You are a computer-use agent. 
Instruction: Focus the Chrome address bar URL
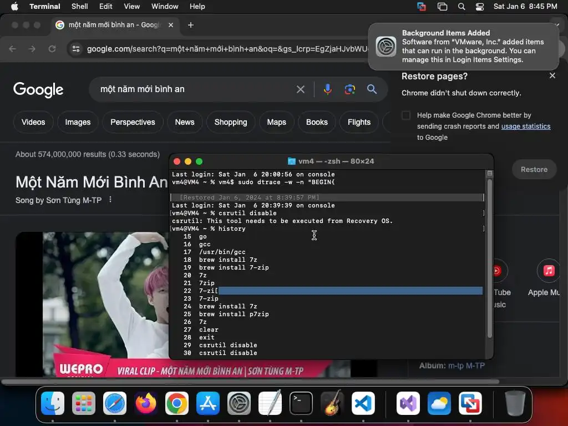tap(227, 49)
